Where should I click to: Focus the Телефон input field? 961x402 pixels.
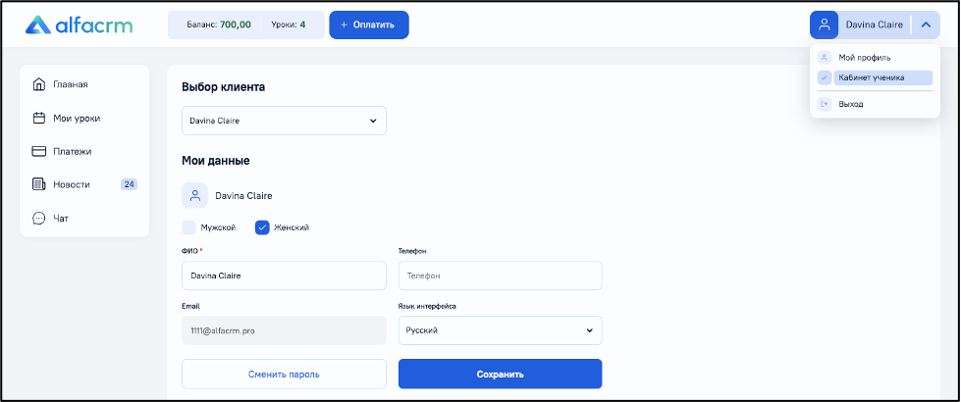click(500, 276)
